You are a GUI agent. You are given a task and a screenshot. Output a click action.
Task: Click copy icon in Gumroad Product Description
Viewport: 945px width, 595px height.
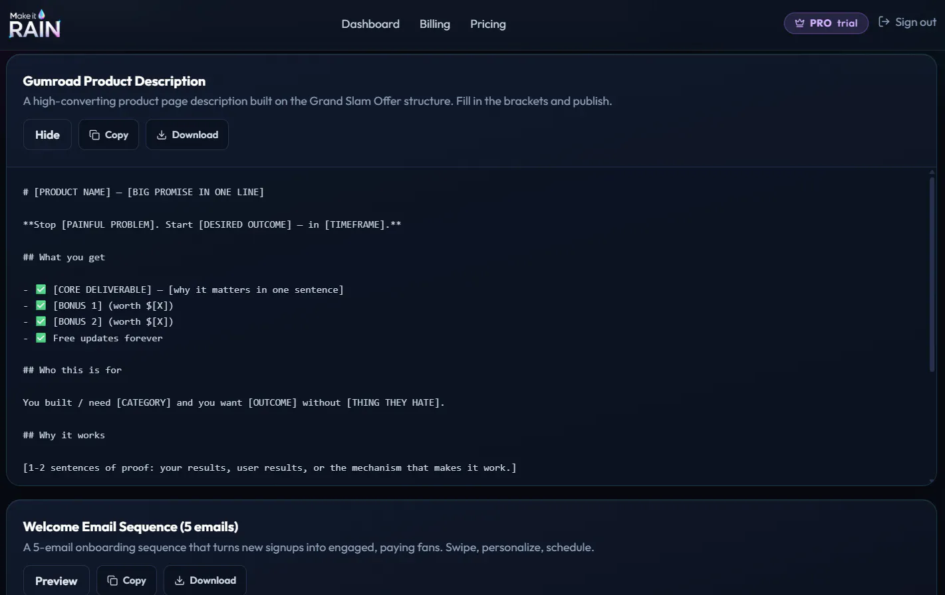pos(94,135)
